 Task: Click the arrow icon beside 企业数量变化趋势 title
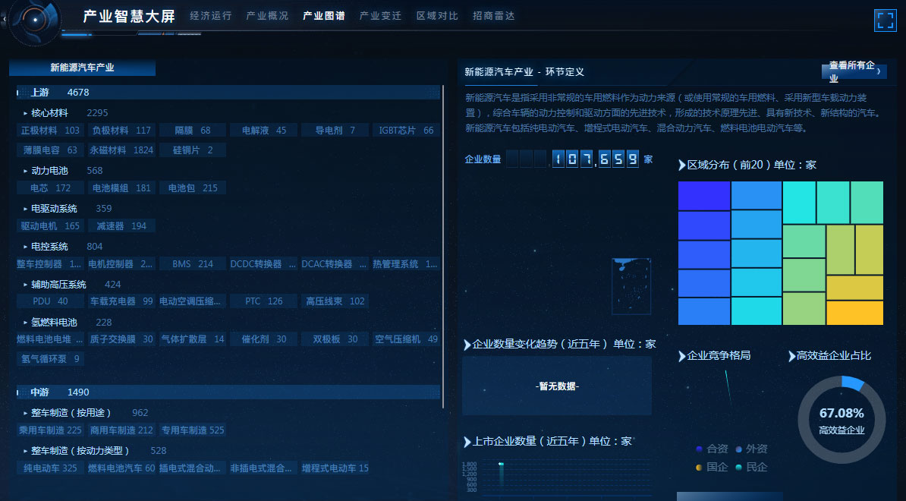[468, 344]
